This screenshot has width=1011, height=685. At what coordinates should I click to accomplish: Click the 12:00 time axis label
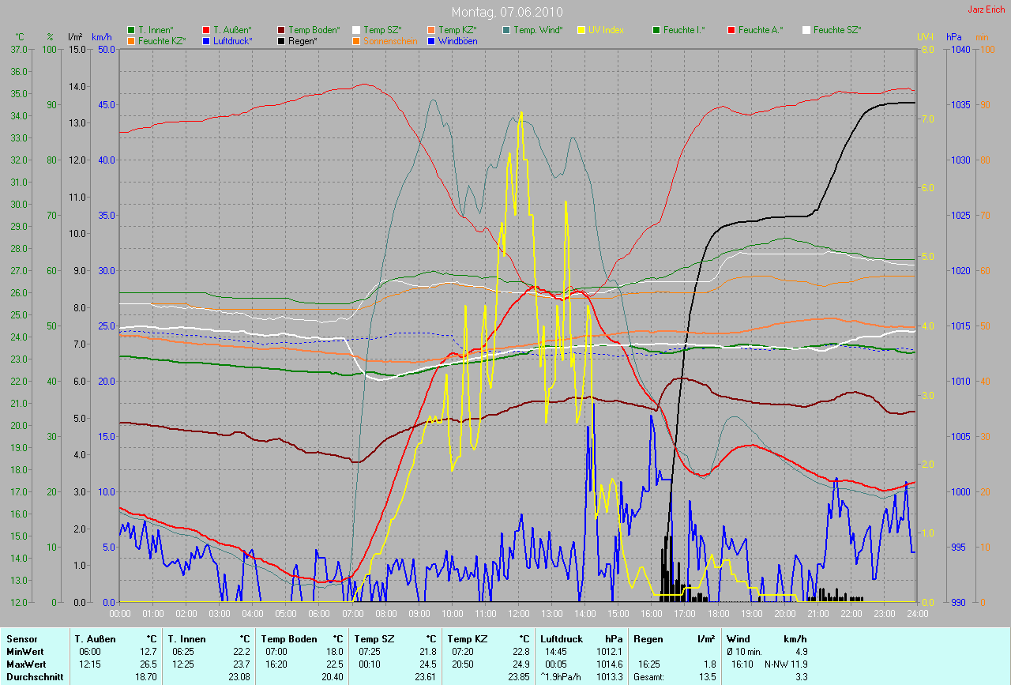518,613
